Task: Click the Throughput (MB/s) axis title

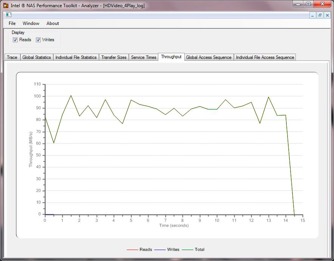Action: click(x=31, y=150)
